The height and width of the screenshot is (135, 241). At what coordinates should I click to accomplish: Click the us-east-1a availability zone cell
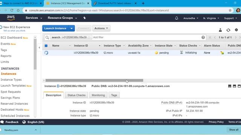click(134, 52)
